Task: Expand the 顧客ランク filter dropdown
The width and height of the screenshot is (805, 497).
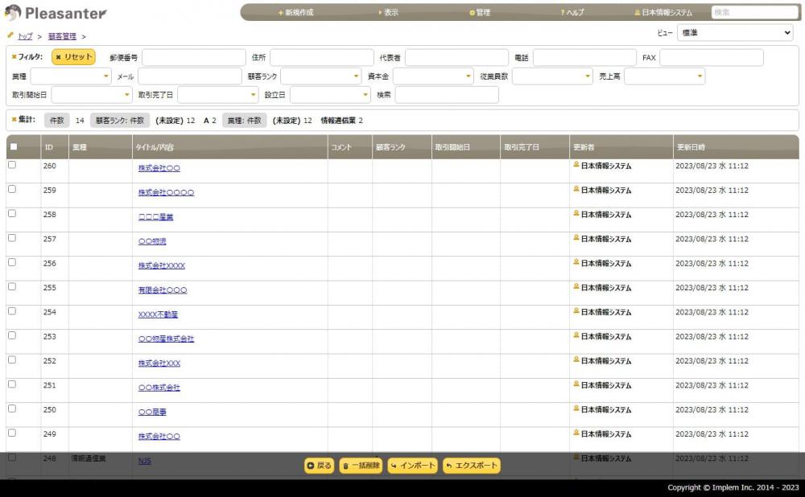Action: point(322,76)
